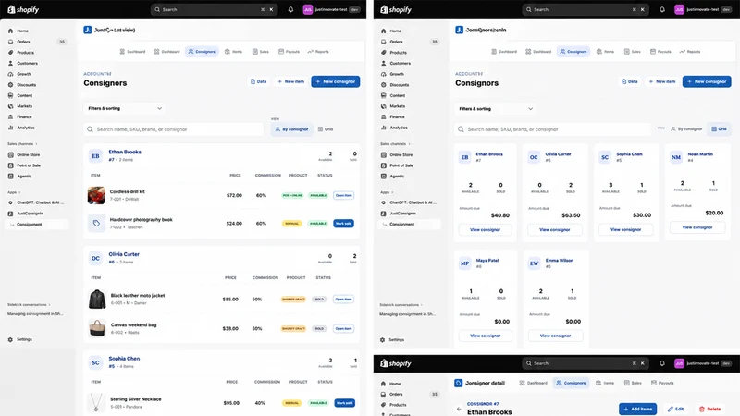Open Items tab in left window
This screenshot has height=416, width=740.
234,52
